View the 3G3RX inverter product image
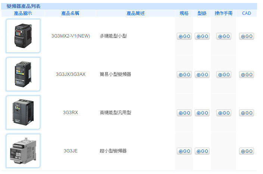The width and height of the screenshot is (263, 174). 23,112
